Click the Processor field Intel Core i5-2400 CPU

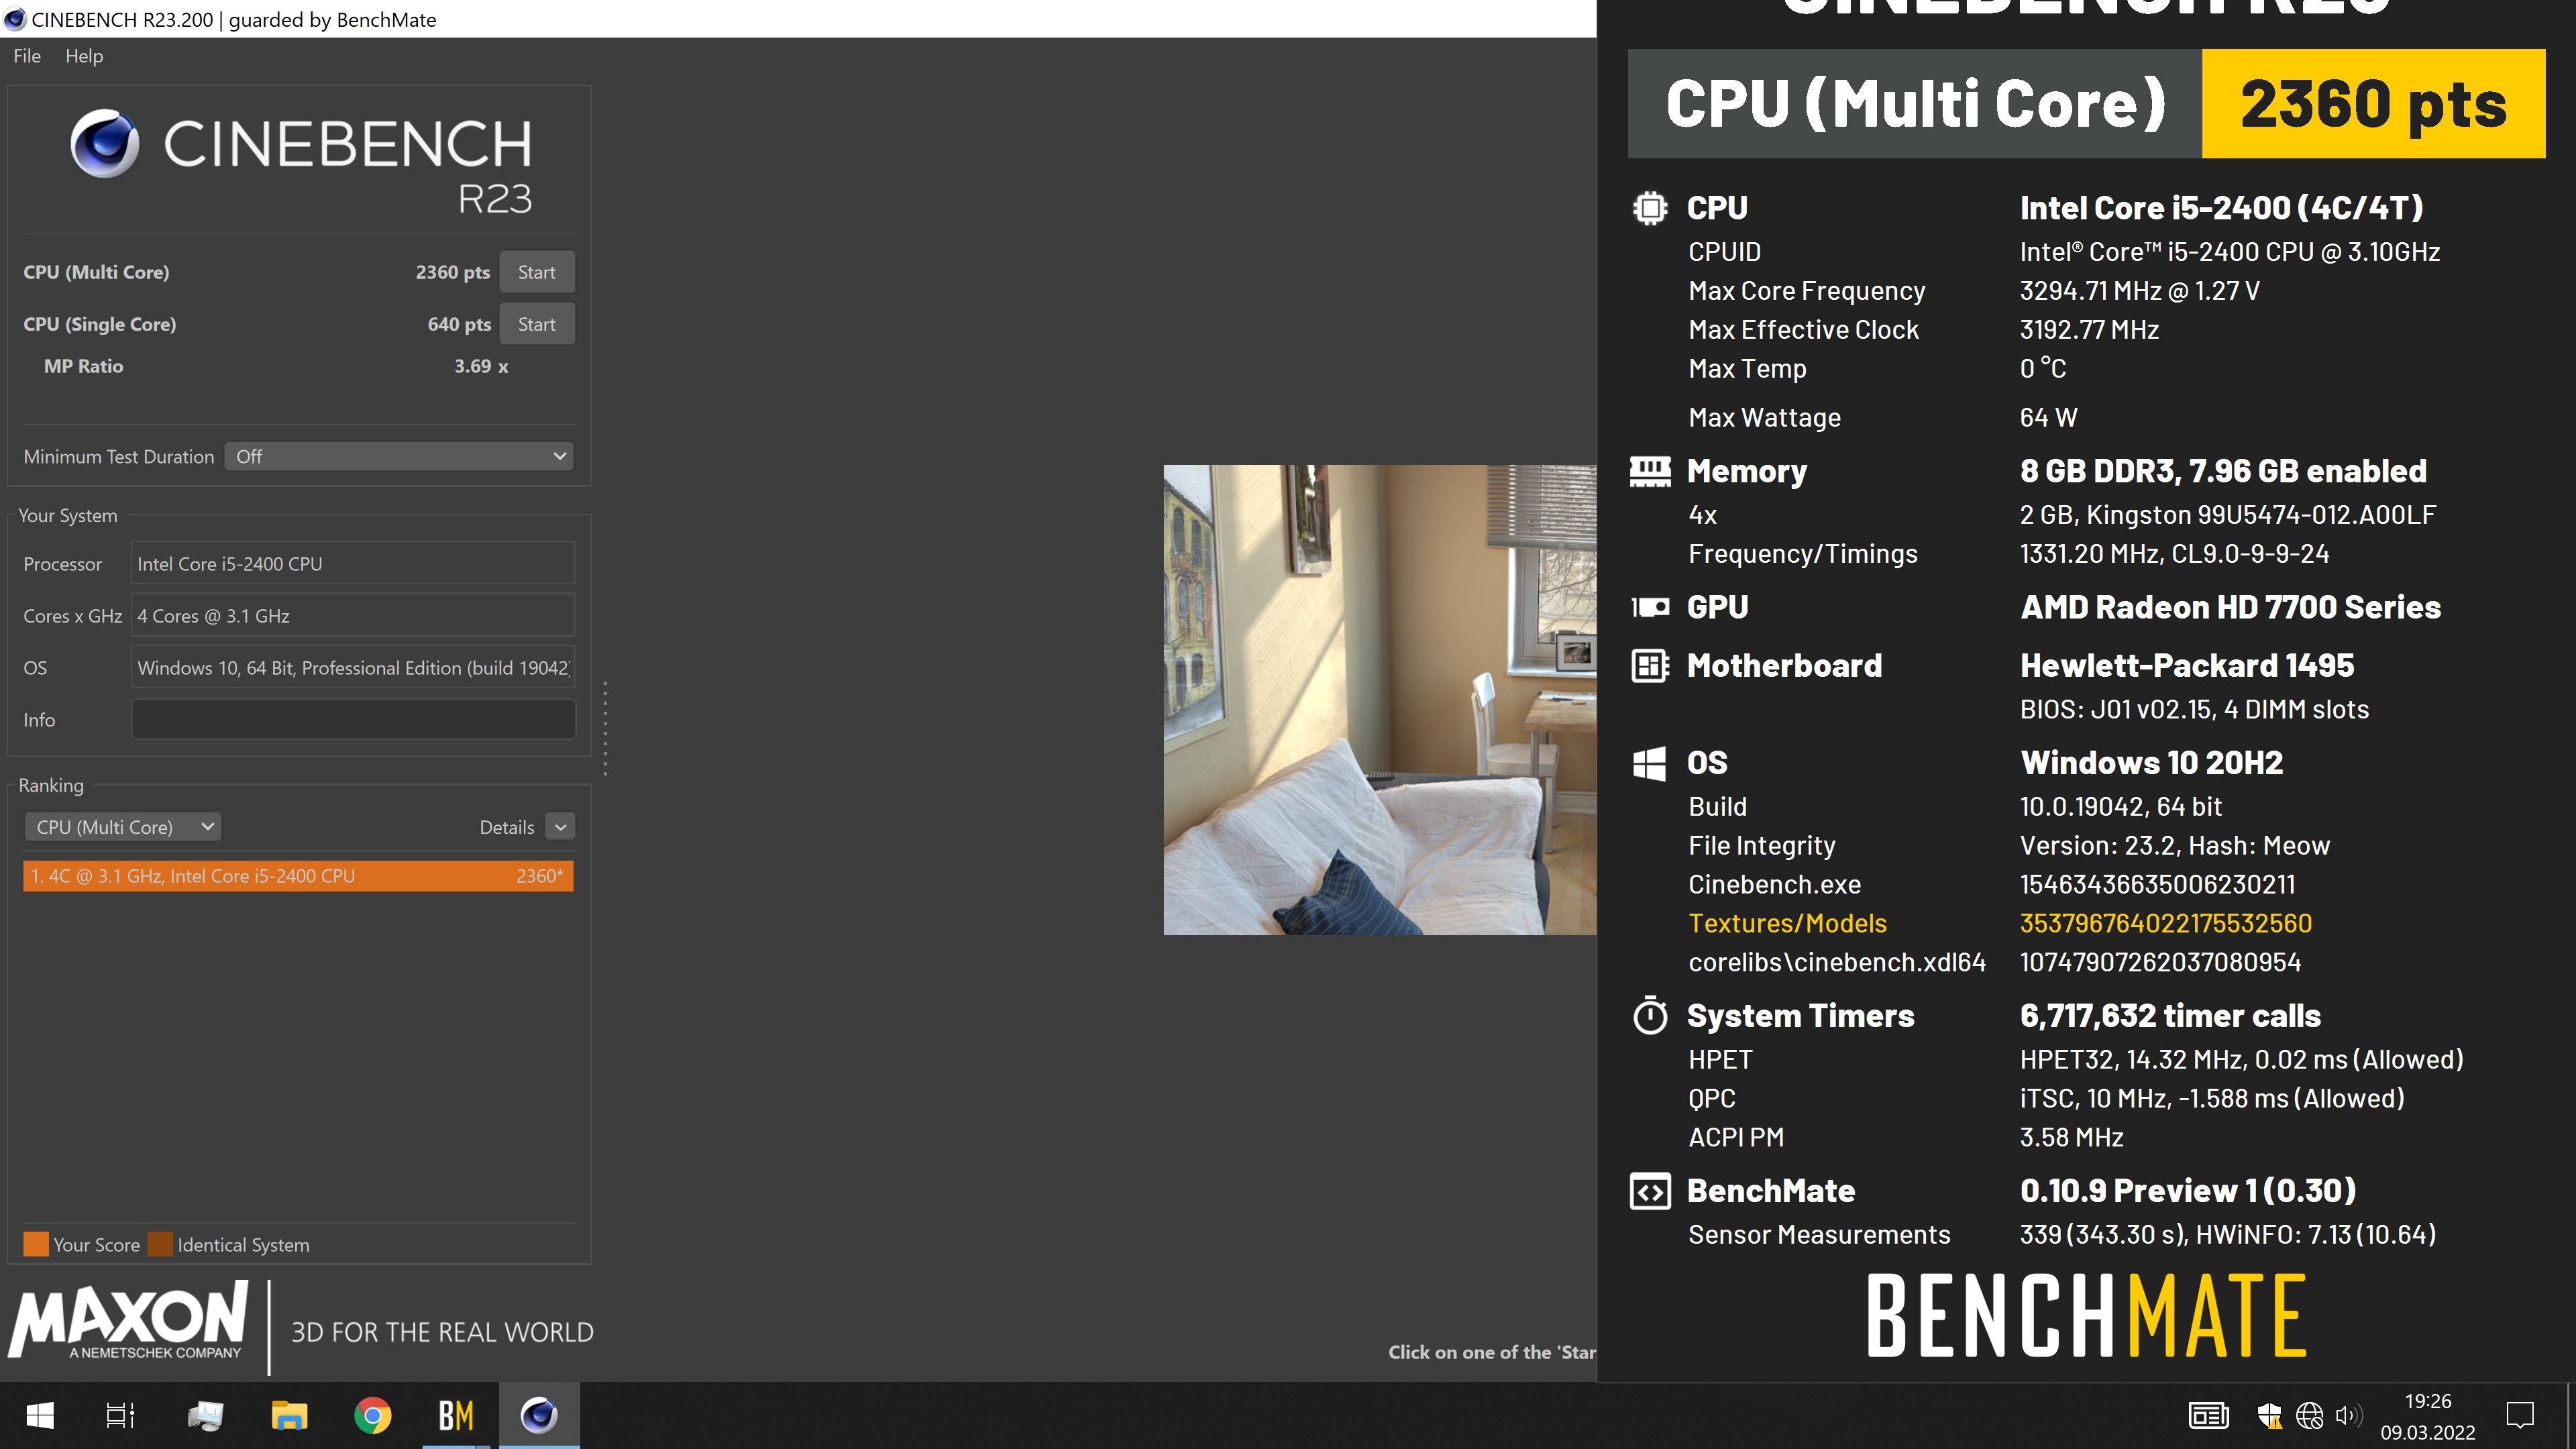(352, 564)
